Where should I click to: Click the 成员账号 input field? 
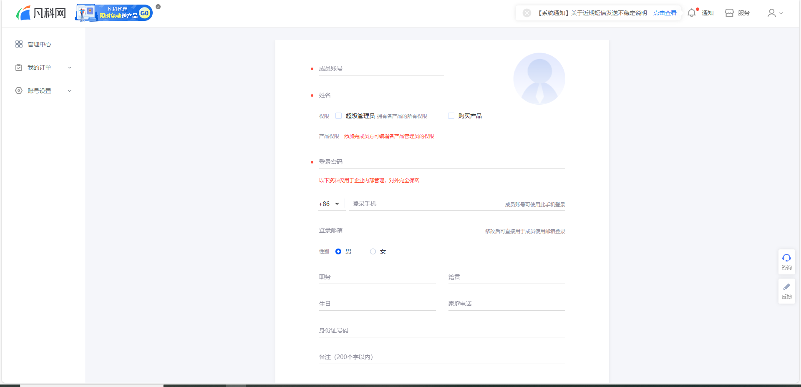point(381,69)
